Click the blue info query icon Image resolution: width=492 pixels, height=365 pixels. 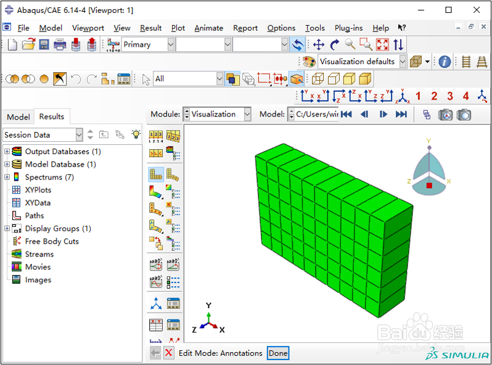click(x=445, y=62)
